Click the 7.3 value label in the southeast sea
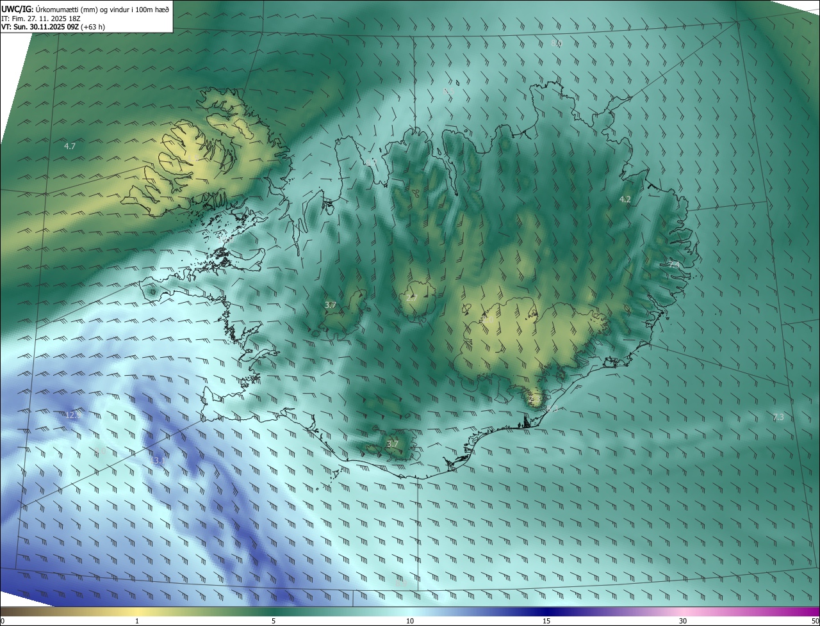 778,417
